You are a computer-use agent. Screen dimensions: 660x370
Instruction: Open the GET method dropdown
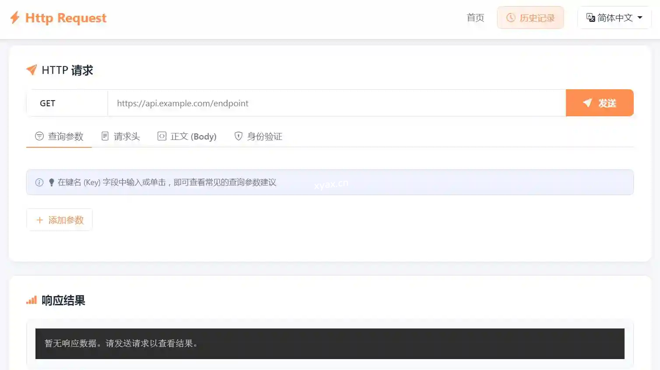tap(67, 103)
